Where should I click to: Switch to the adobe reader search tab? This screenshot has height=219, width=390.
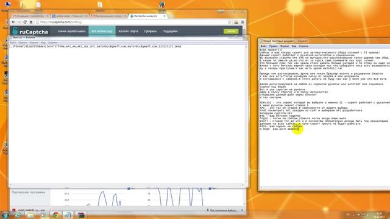69,16
